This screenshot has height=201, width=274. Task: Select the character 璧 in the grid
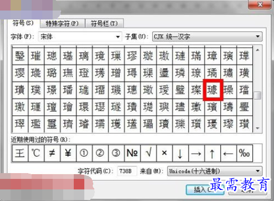click(x=180, y=89)
